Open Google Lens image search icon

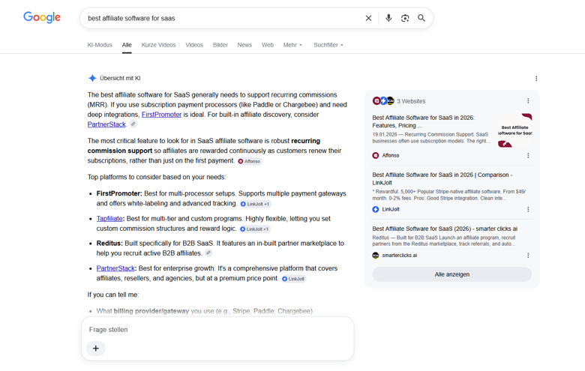(405, 18)
